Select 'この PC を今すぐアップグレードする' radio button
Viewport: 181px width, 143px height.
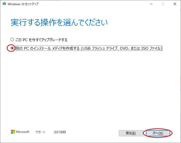[12, 40]
